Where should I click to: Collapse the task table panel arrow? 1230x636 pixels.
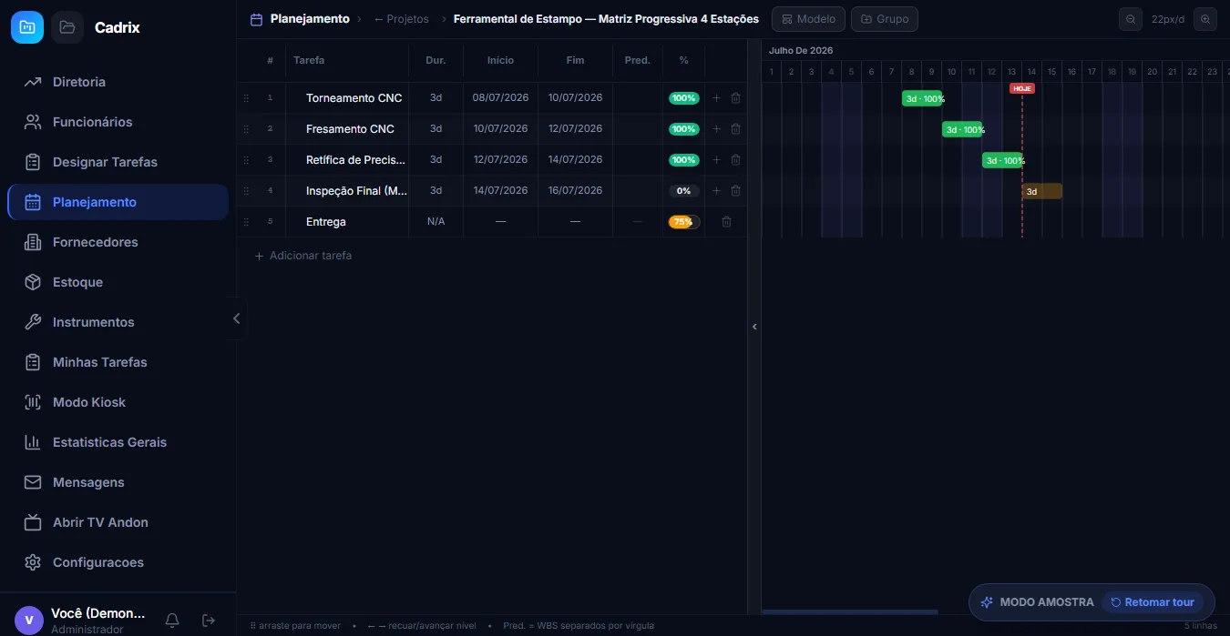(754, 327)
